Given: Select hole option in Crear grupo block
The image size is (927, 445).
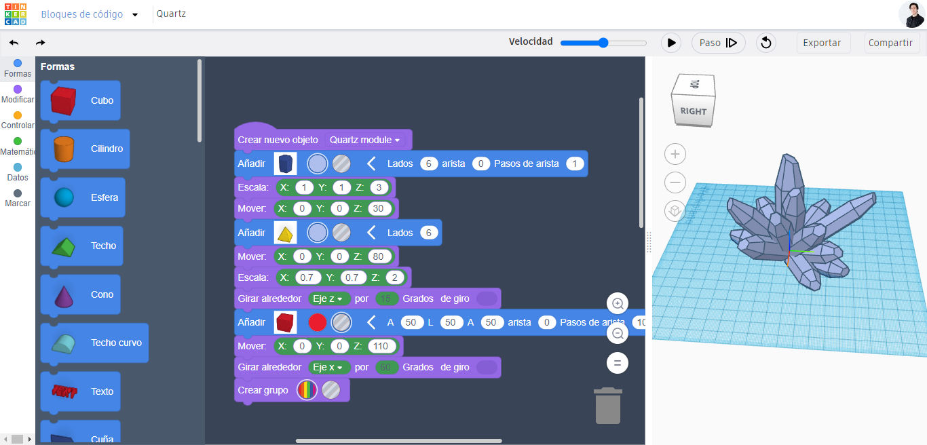Looking at the screenshot, I should click(331, 390).
